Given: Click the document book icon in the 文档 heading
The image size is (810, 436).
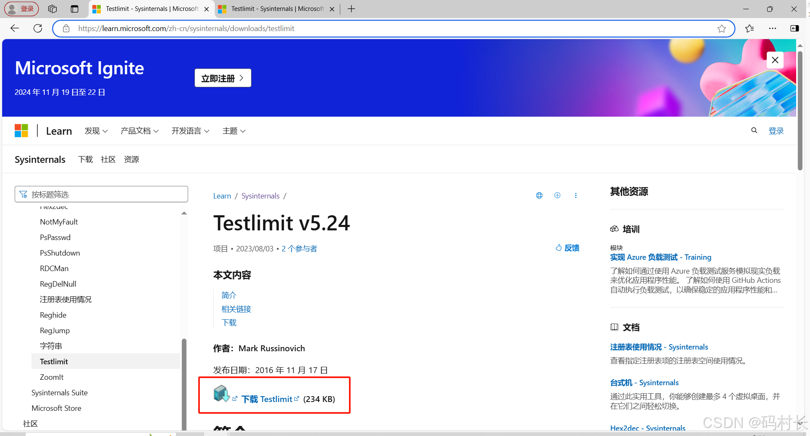Looking at the screenshot, I should 614,327.
